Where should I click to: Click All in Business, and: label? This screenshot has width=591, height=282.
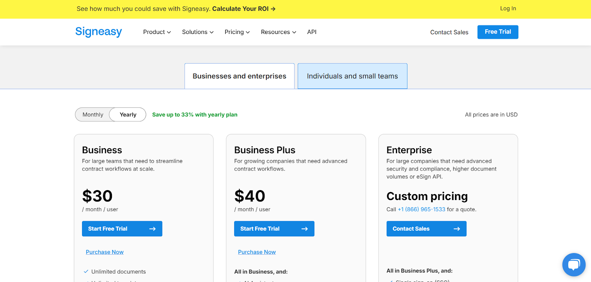pos(261,272)
